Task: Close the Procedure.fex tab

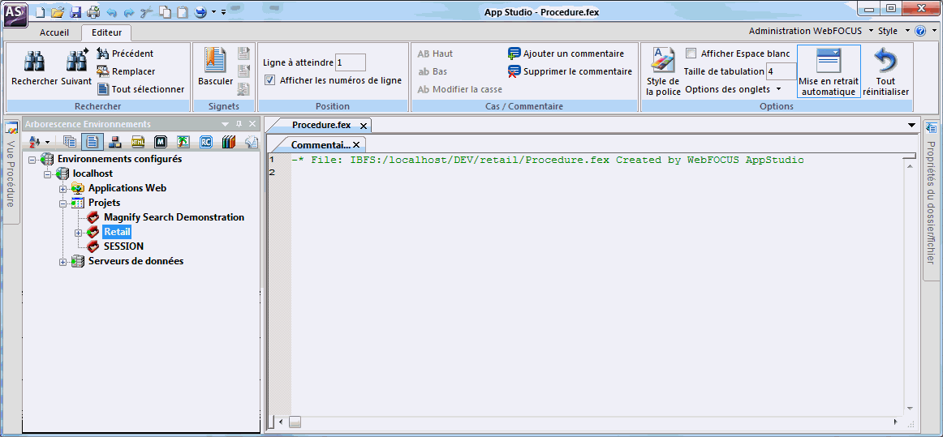Action: pyautogui.click(x=364, y=126)
